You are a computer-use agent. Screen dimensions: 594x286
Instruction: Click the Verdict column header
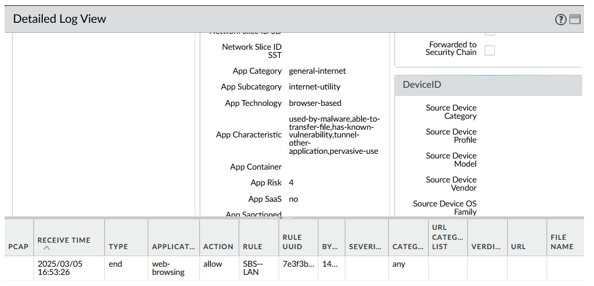point(486,246)
